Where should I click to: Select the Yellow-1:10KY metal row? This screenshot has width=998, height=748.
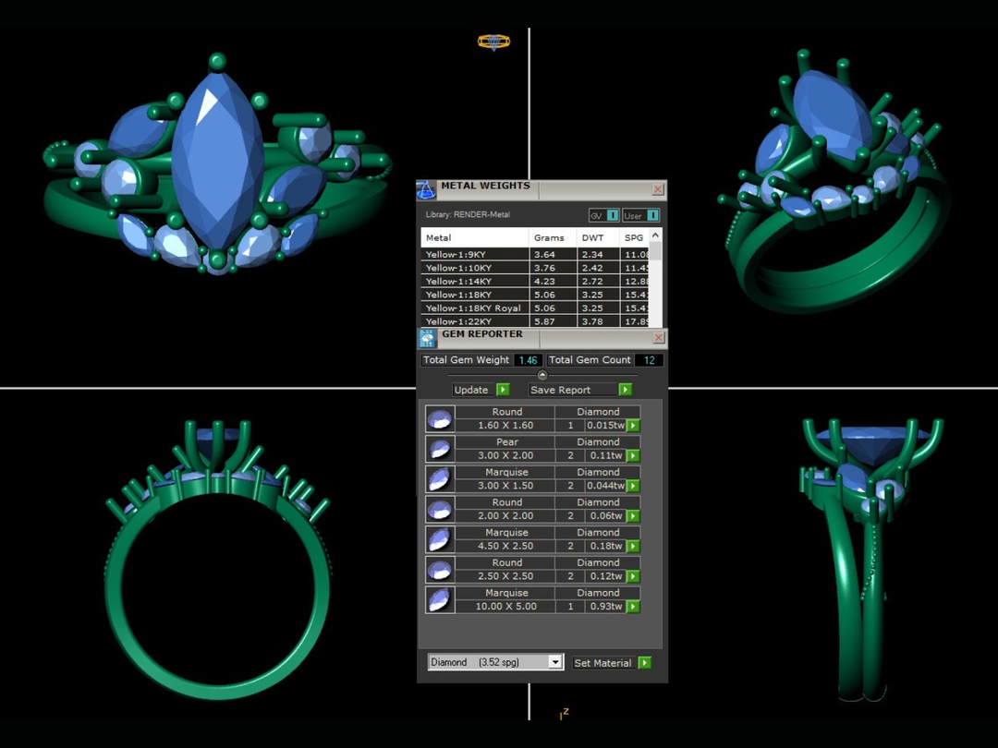click(535, 268)
